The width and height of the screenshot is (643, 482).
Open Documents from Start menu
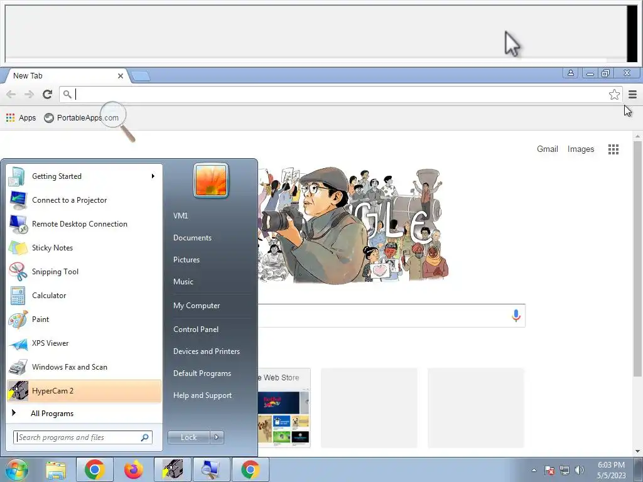(x=192, y=238)
